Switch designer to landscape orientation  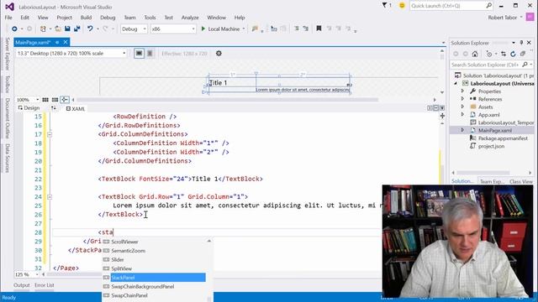[139, 53]
